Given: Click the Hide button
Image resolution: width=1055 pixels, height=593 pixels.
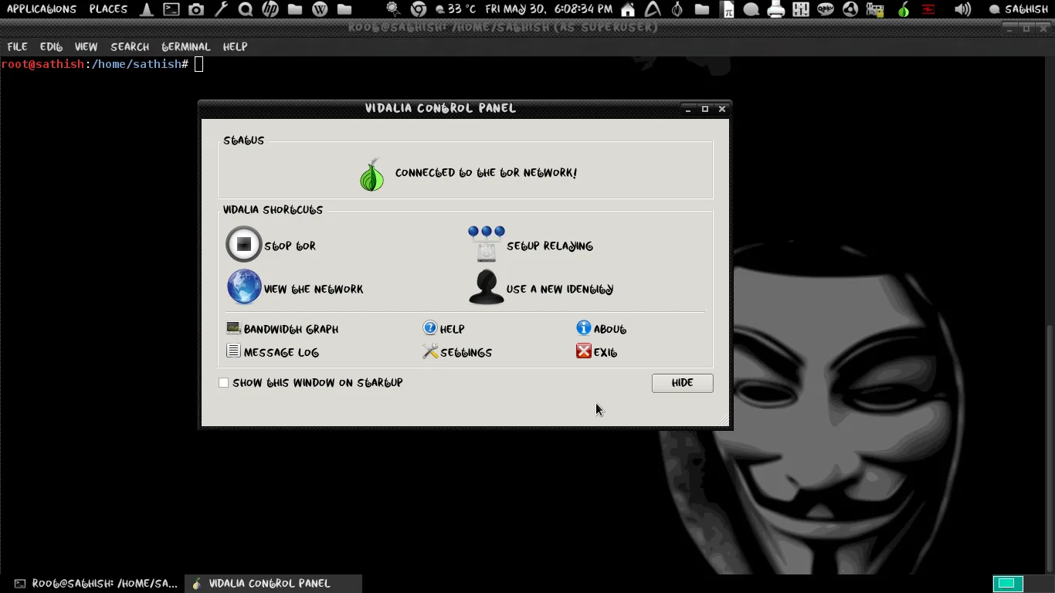Looking at the screenshot, I should click(x=682, y=383).
